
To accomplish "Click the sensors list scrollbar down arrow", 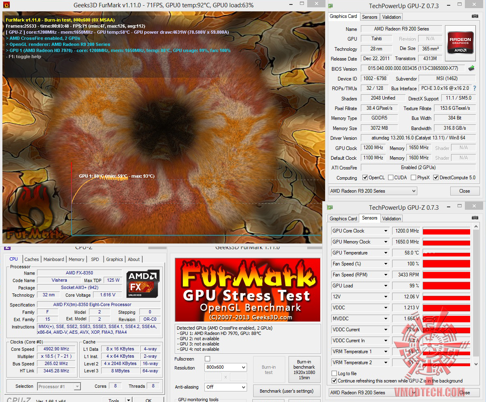I will 476,364.
